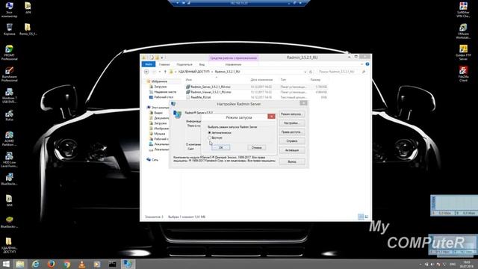
Task: Open the VMware Workstation desktop icon
Action: pos(463,31)
